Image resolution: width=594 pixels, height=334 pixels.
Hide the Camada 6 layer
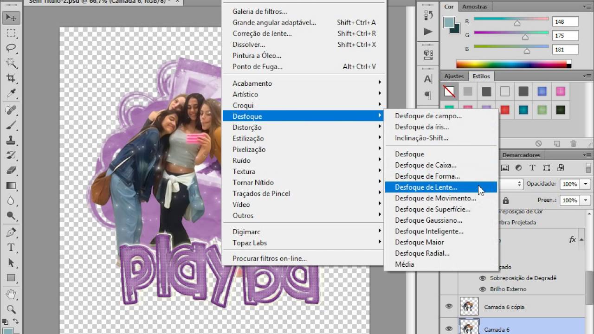point(449,329)
